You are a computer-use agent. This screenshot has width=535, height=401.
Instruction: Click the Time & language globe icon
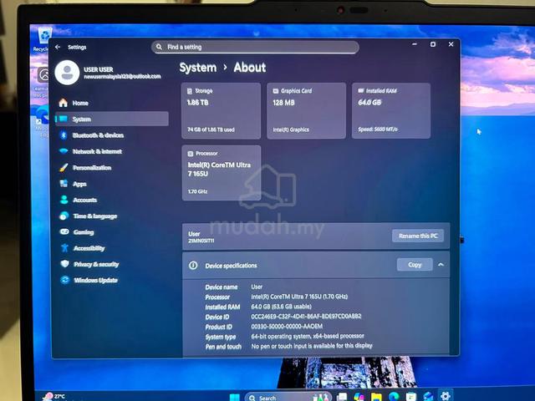coord(64,216)
